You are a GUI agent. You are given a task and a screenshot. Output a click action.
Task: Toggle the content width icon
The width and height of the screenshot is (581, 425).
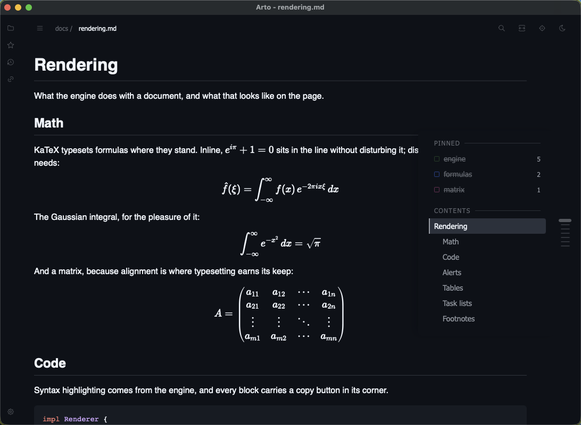pyautogui.click(x=522, y=28)
